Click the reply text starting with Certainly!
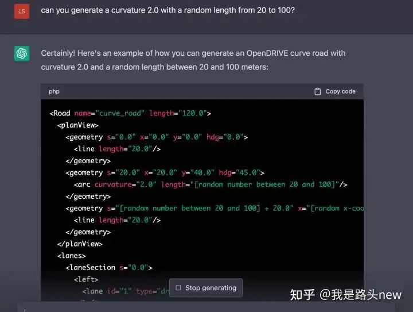The height and width of the screenshot is (312, 413). 193,60
